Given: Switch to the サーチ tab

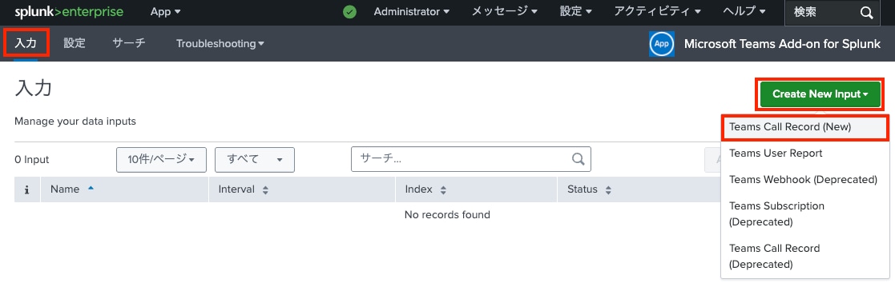Looking at the screenshot, I should [129, 43].
